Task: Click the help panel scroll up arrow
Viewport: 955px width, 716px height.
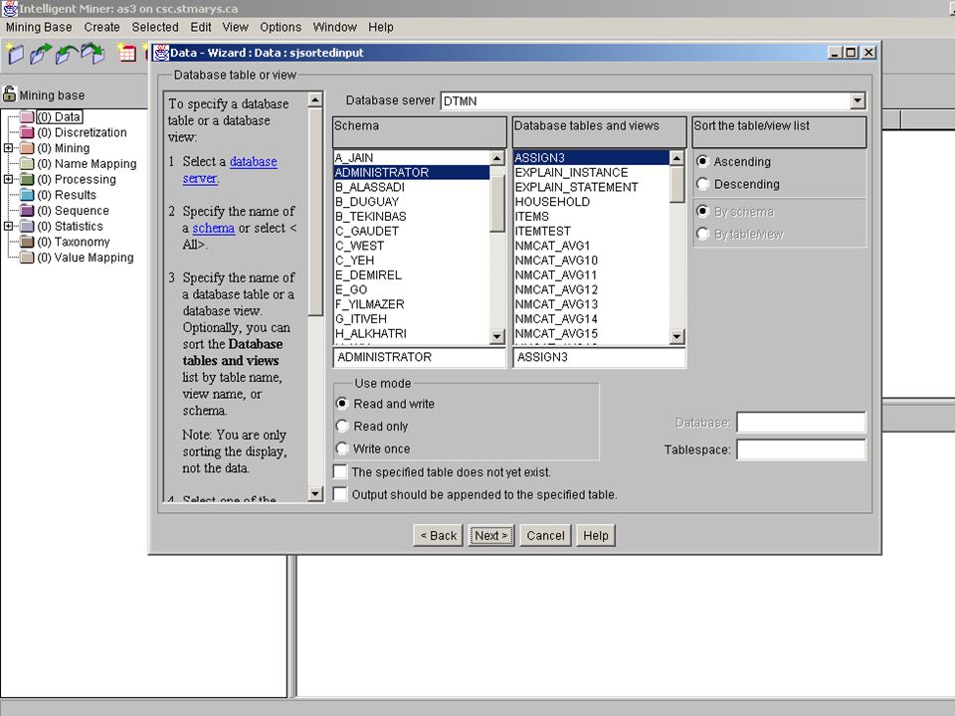Action: coord(315,99)
